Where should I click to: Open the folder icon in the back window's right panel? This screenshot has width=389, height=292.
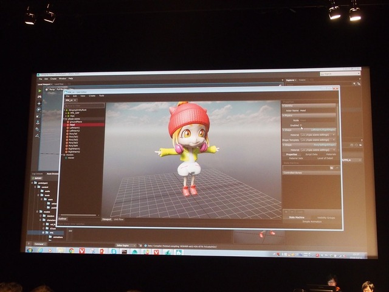(360, 145)
